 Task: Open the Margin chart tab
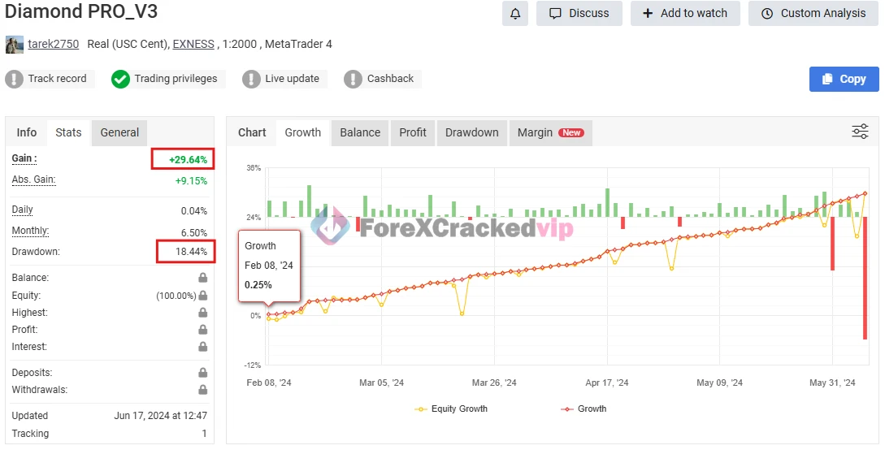coord(550,132)
